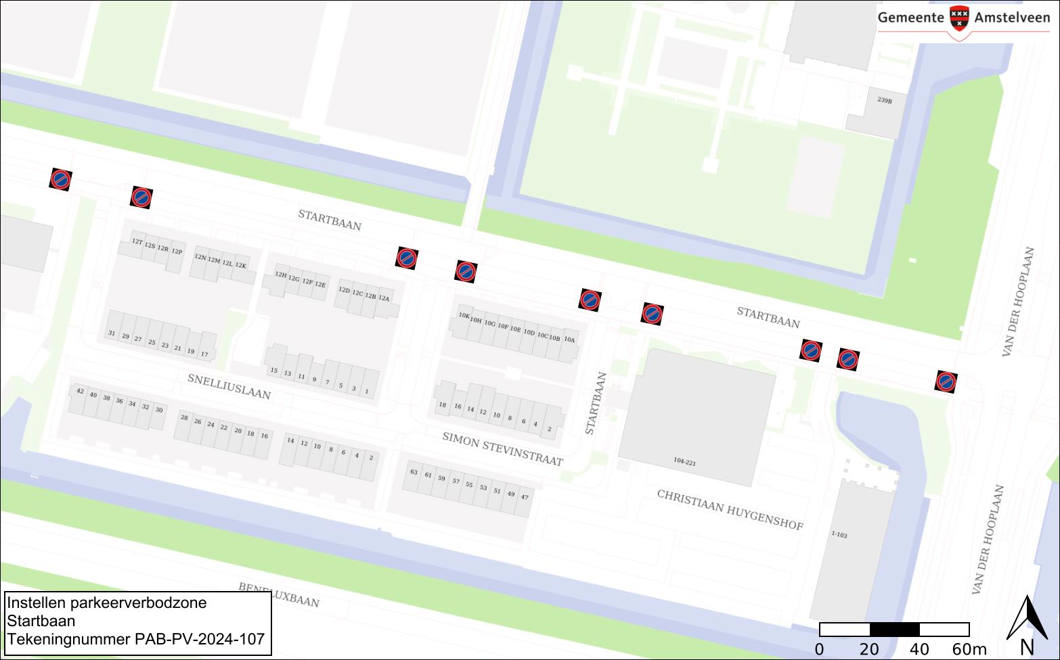This screenshot has width=1060, height=660.
Task: Click the Beneluxbaan road label
Action: click(278, 594)
